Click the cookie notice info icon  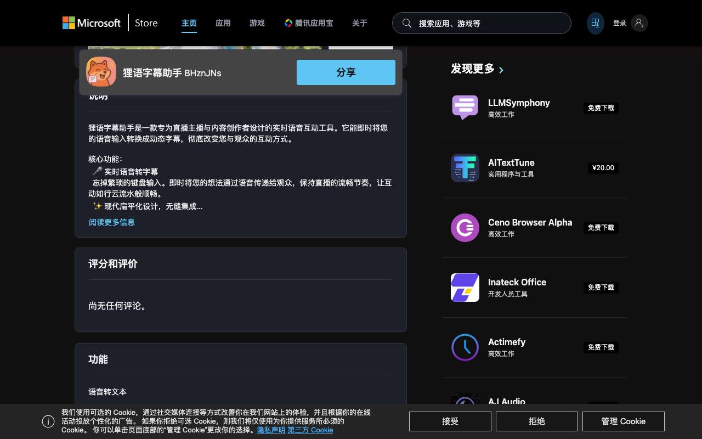coord(48,421)
